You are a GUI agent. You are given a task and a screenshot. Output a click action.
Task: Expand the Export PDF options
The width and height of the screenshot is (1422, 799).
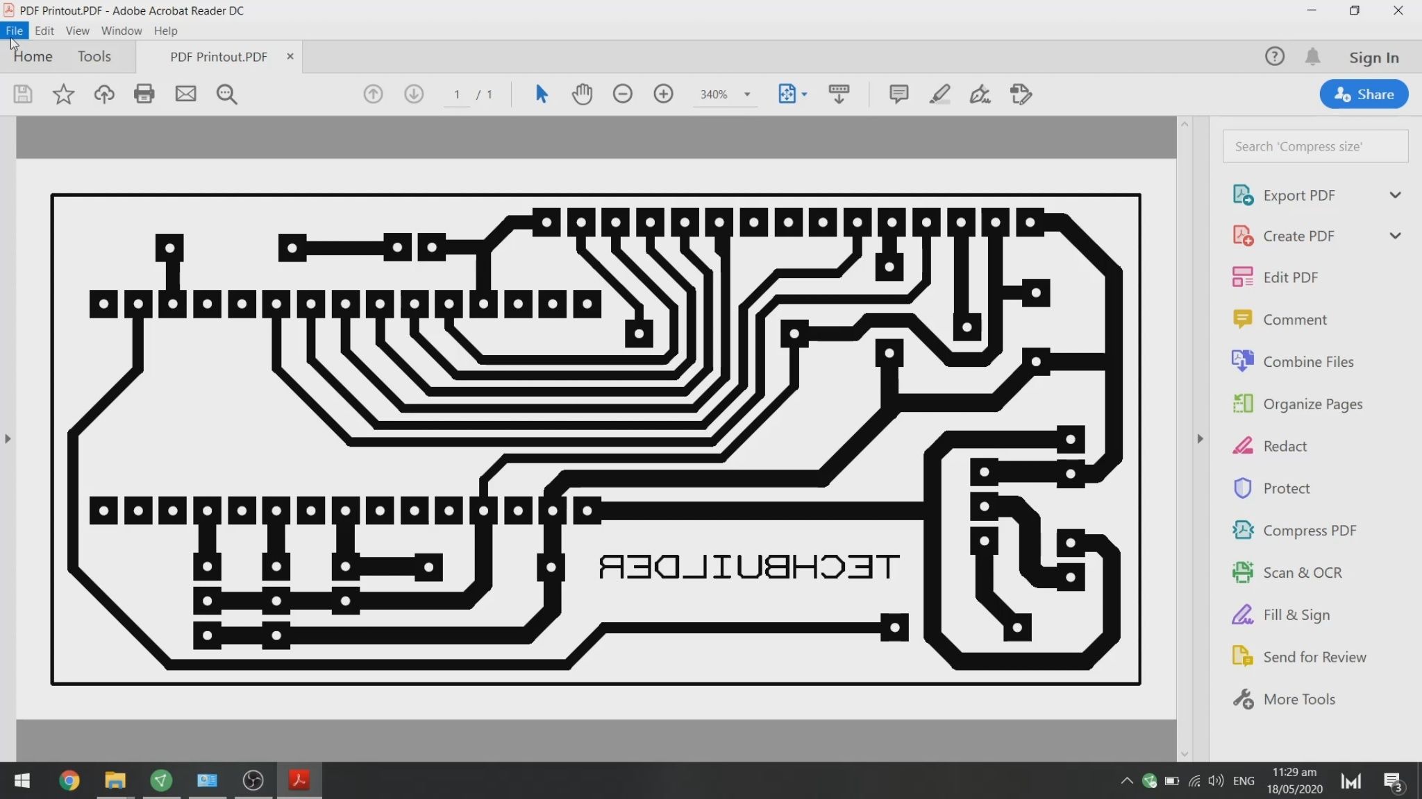point(1396,195)
